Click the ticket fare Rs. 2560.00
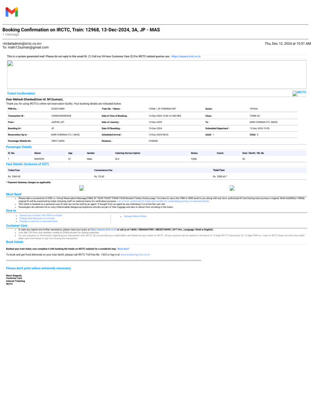Image resolution: width=311 pixels, height=414 pixels. [14, 177]
